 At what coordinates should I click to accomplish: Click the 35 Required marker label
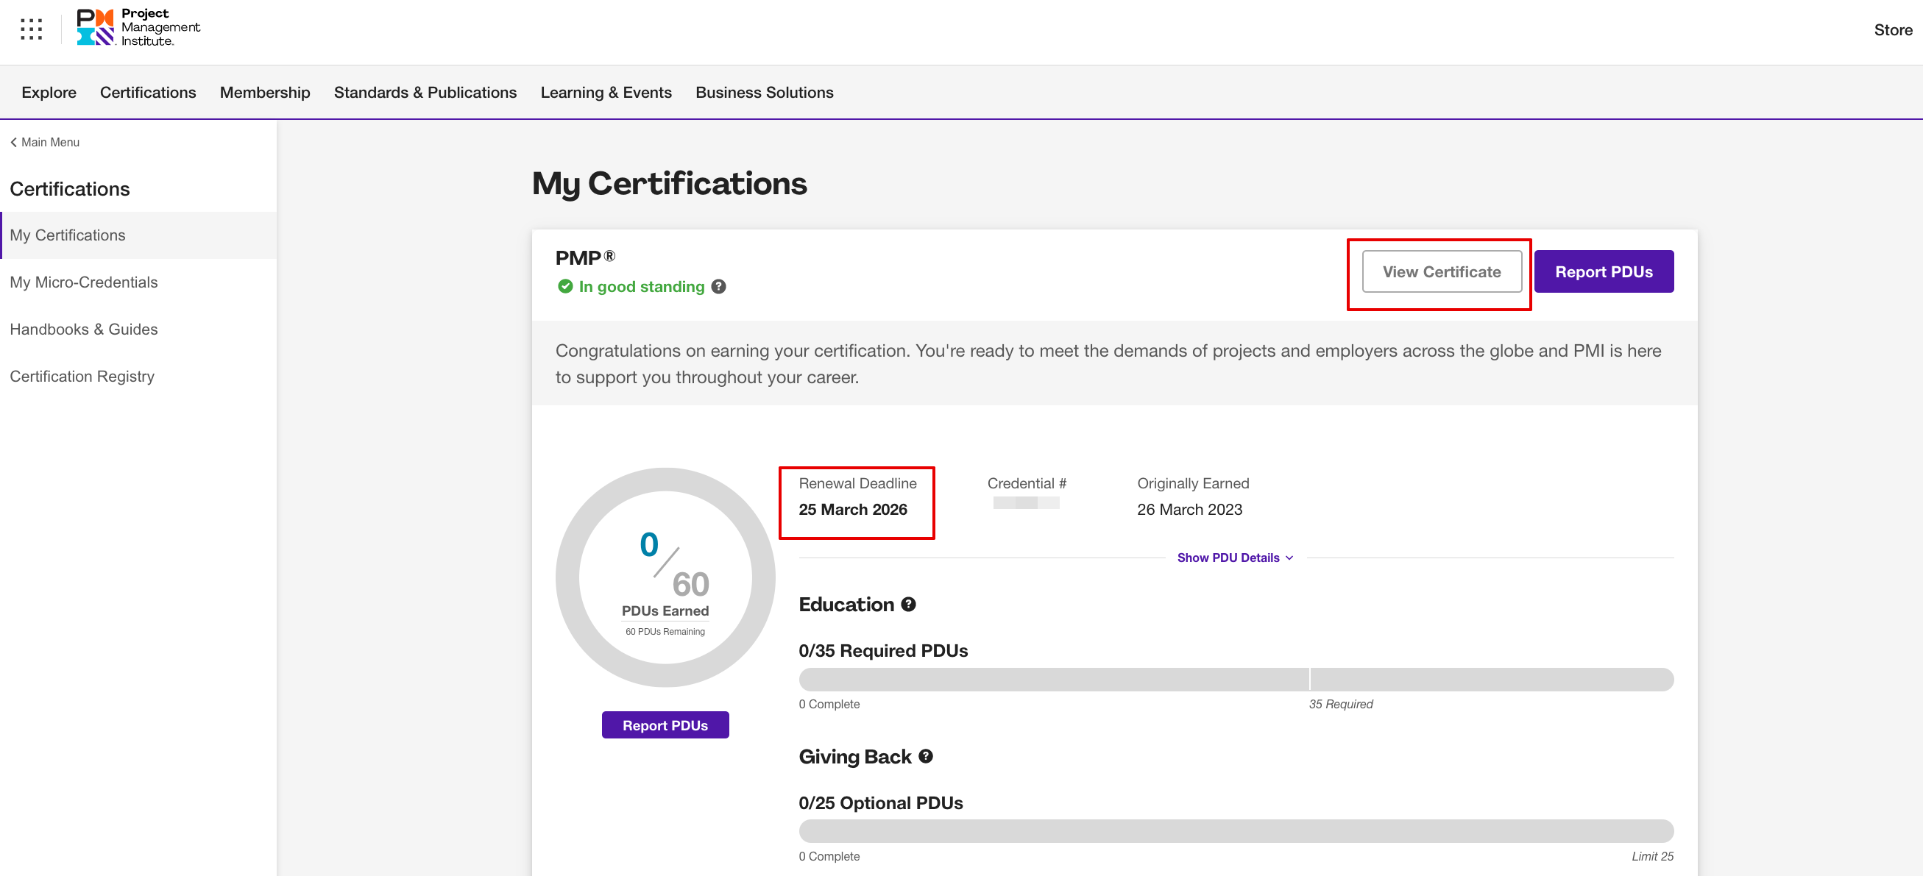click(1340, 705)
